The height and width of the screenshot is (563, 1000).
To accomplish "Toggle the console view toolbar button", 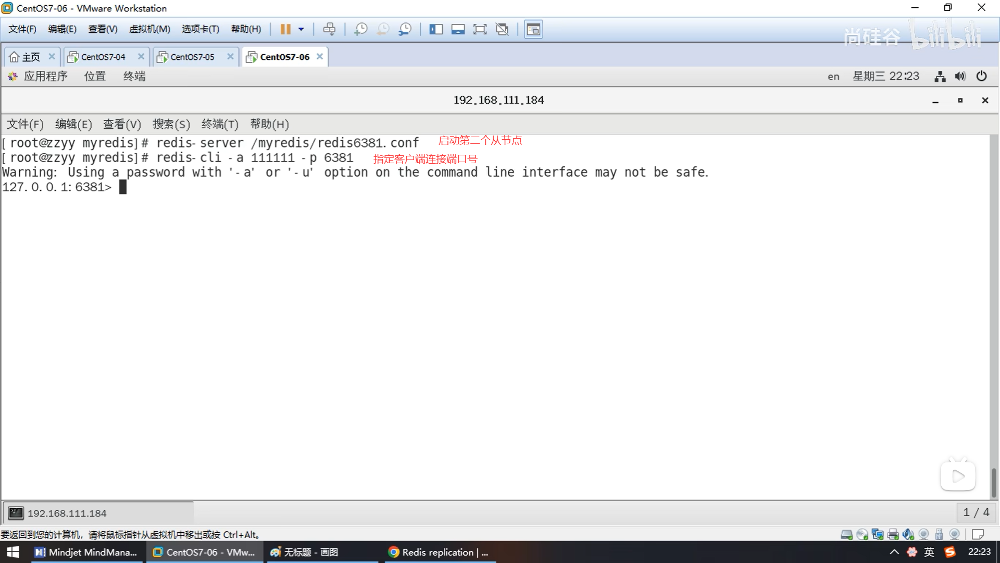I will (x=533, y=29).
